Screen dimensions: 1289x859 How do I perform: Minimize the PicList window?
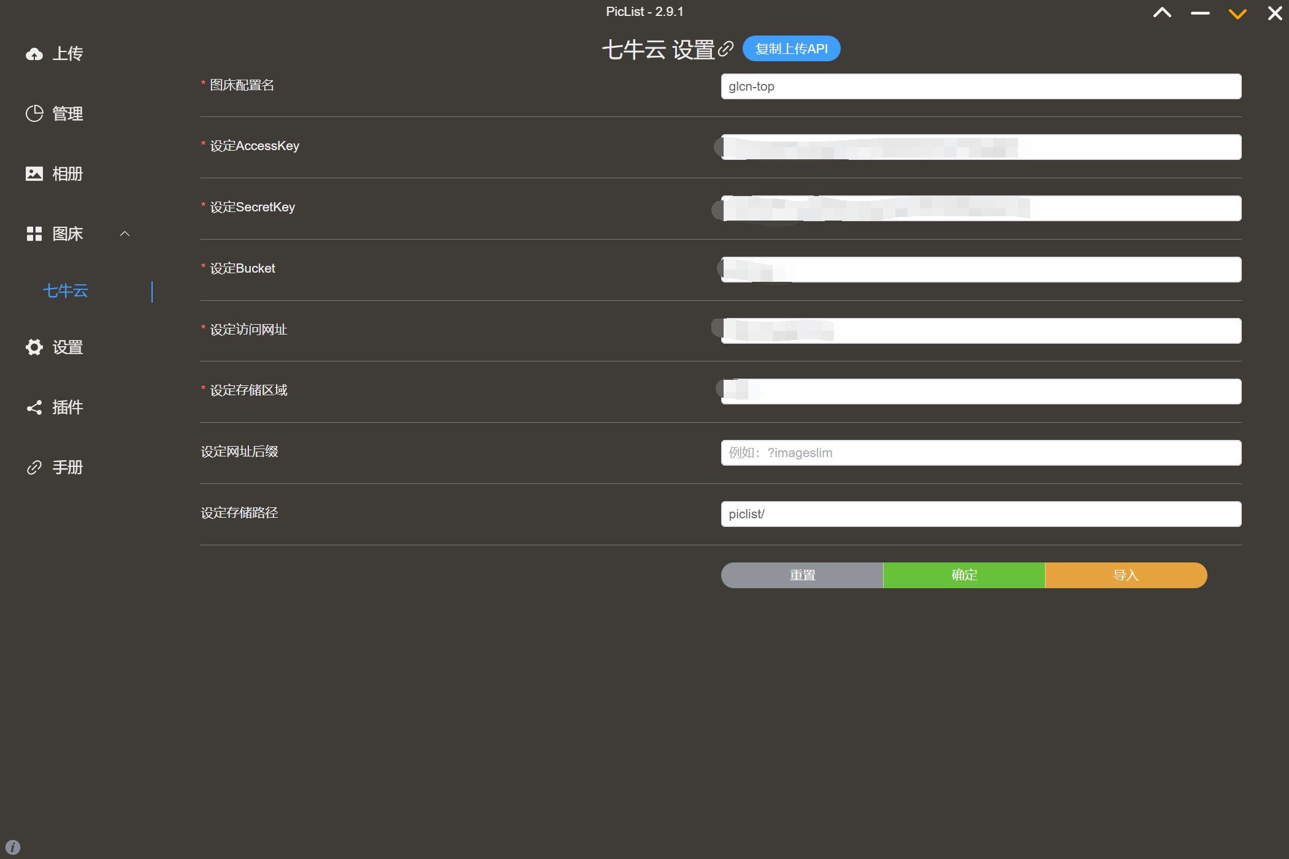click(x=1200, y=13)
